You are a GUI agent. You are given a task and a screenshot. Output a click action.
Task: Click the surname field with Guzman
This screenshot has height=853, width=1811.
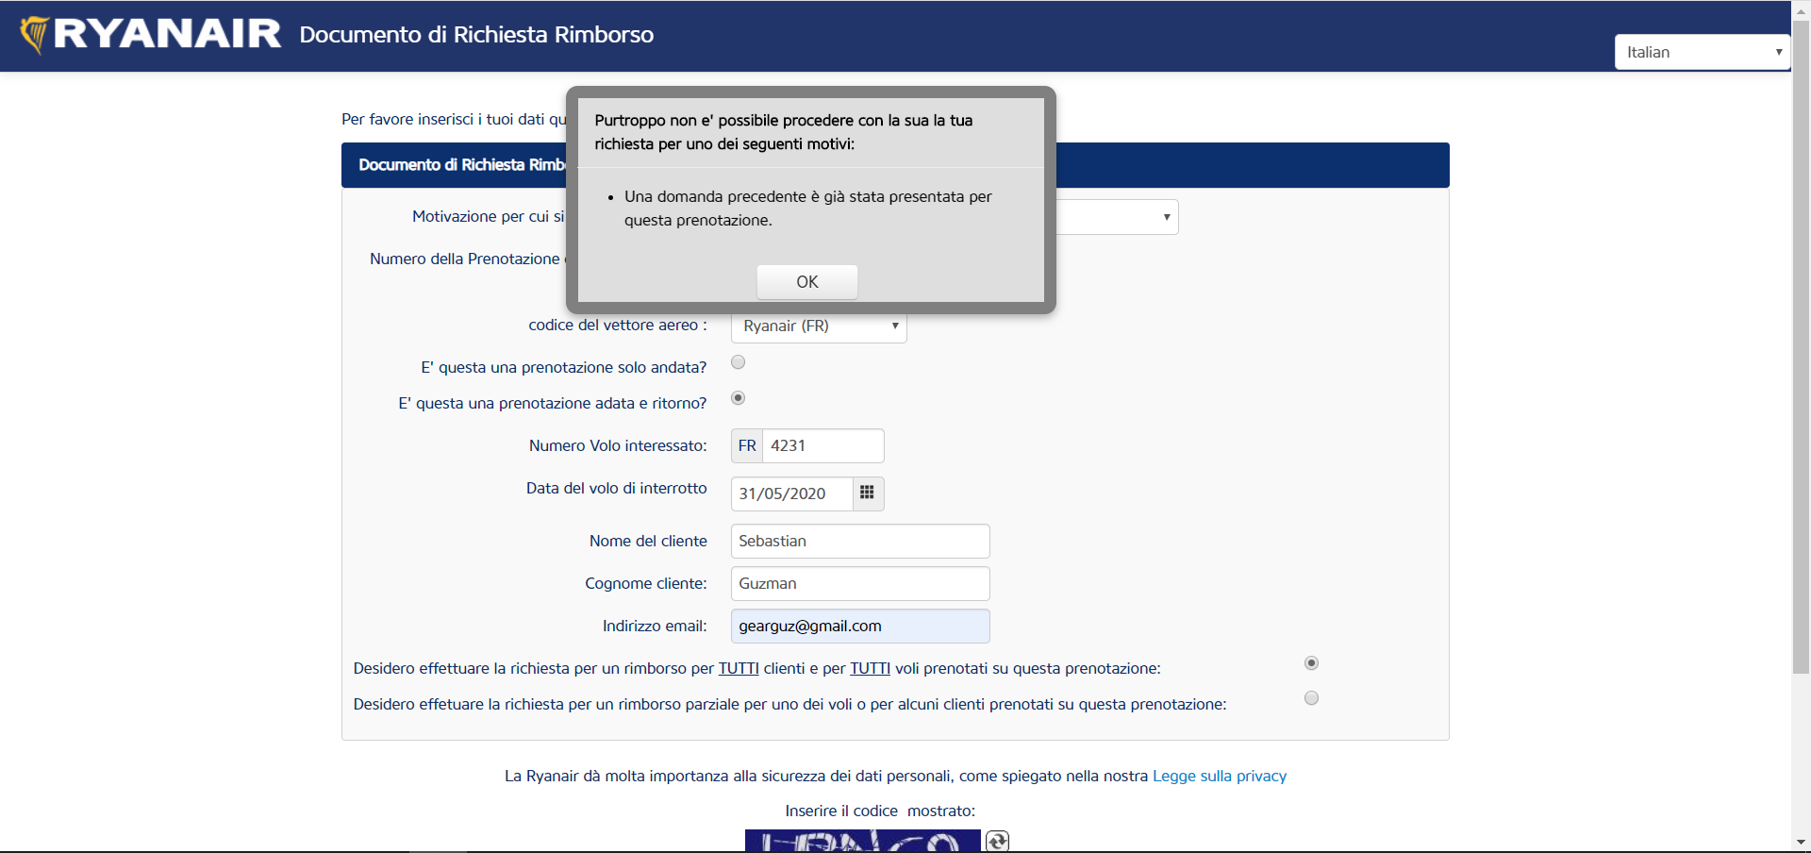click(860, 583)
